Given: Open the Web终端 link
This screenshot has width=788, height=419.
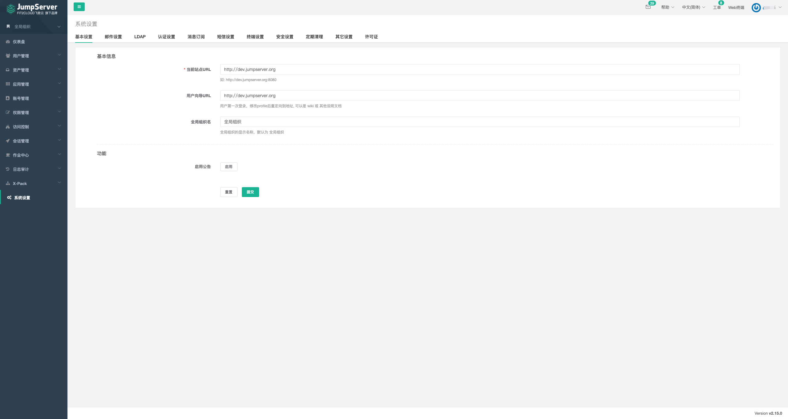Looking at the screenshot, I should 736,7.
